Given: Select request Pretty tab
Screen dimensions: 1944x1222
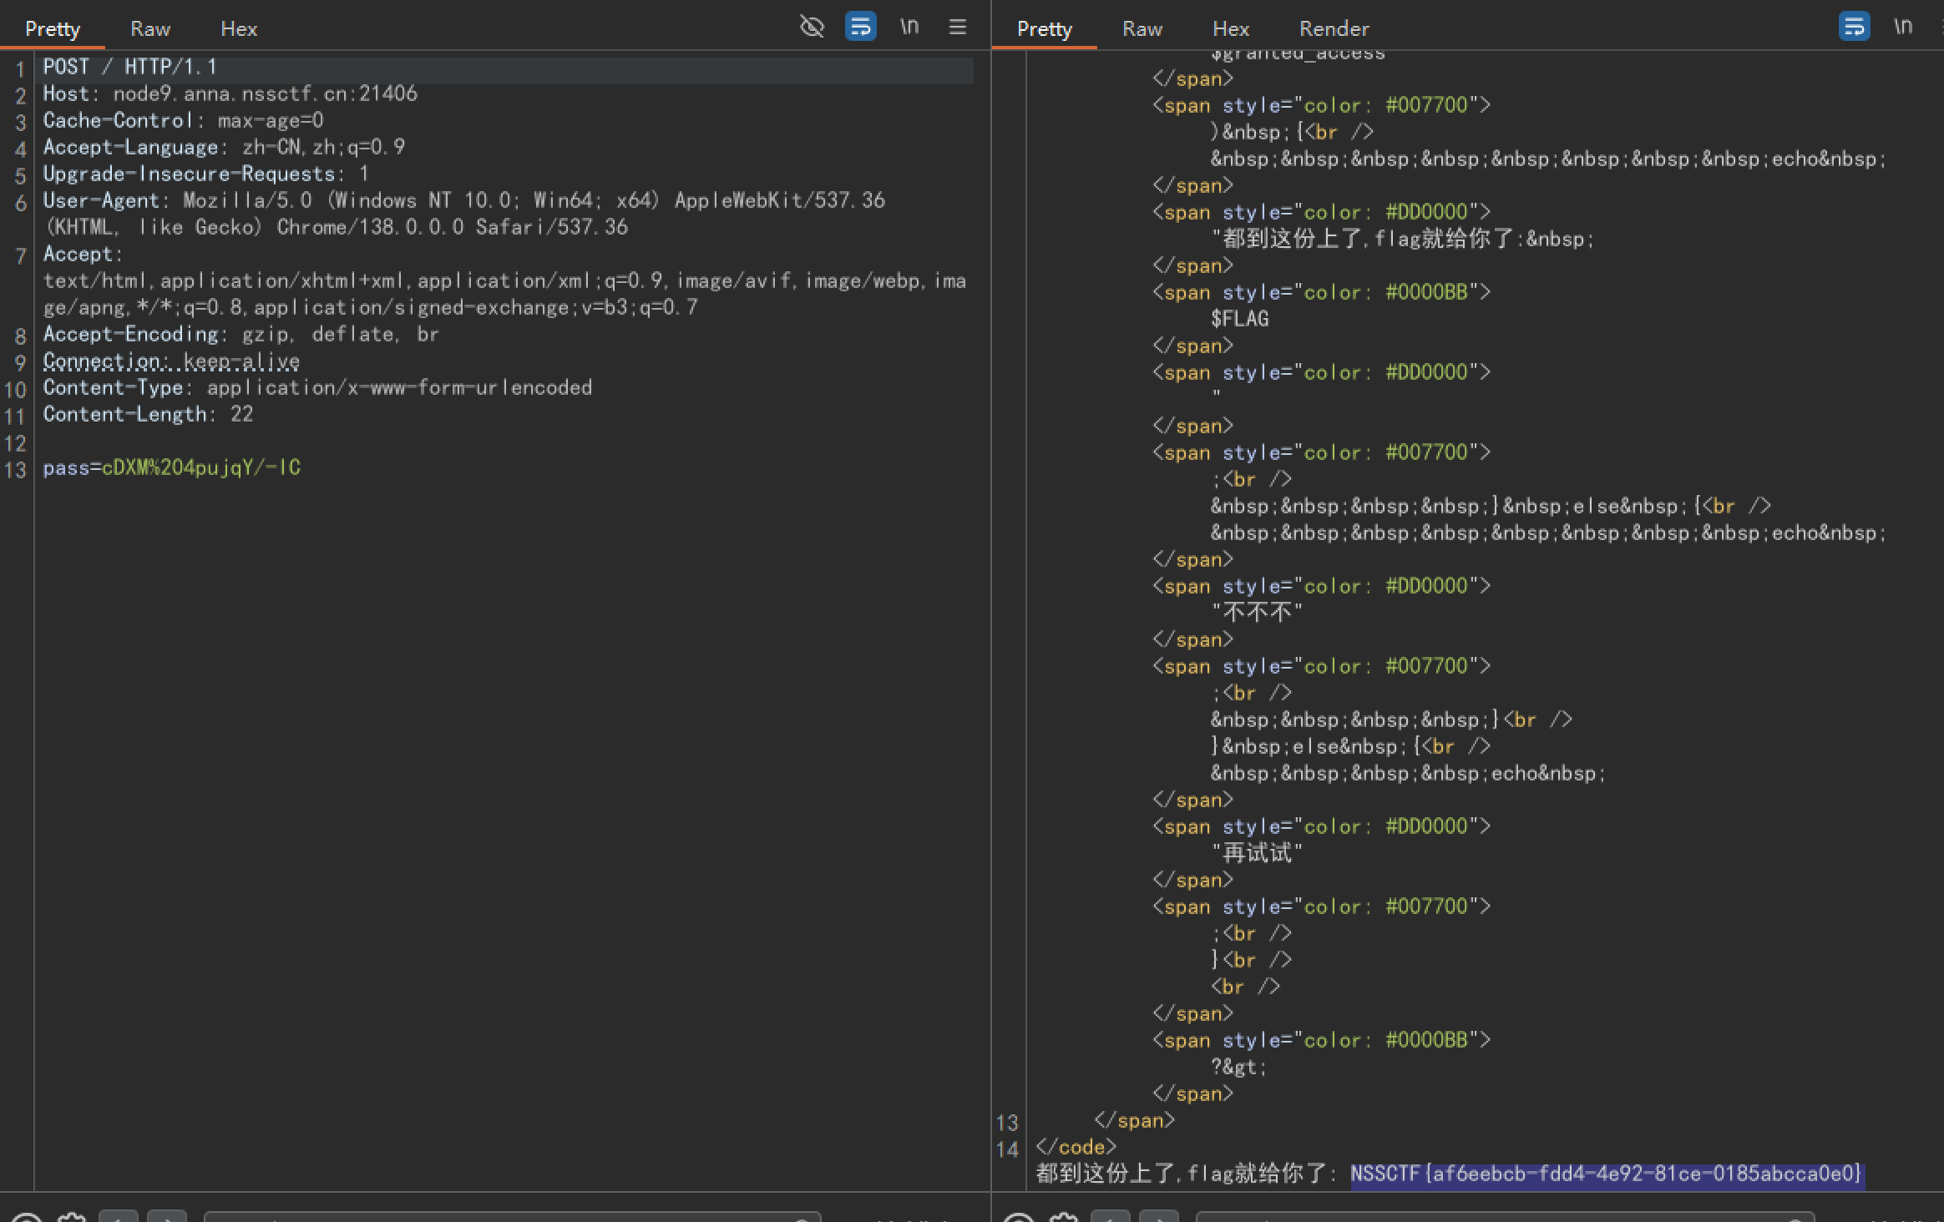Looking at the screenshot, I should point(53,29).
